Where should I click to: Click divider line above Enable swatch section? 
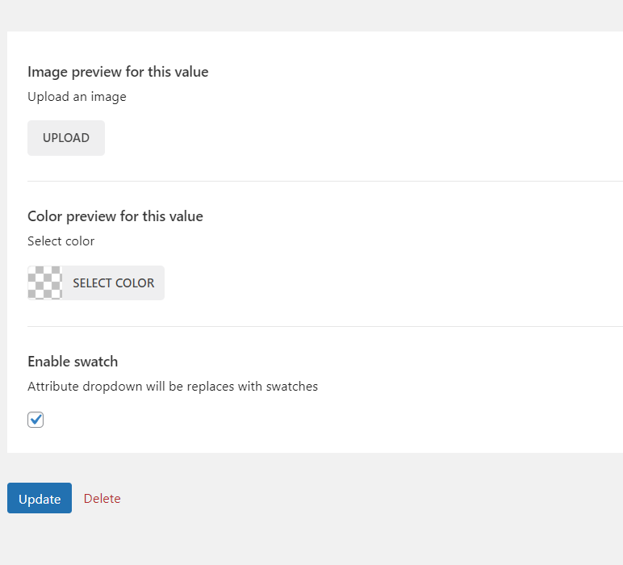tap(323, 327)
